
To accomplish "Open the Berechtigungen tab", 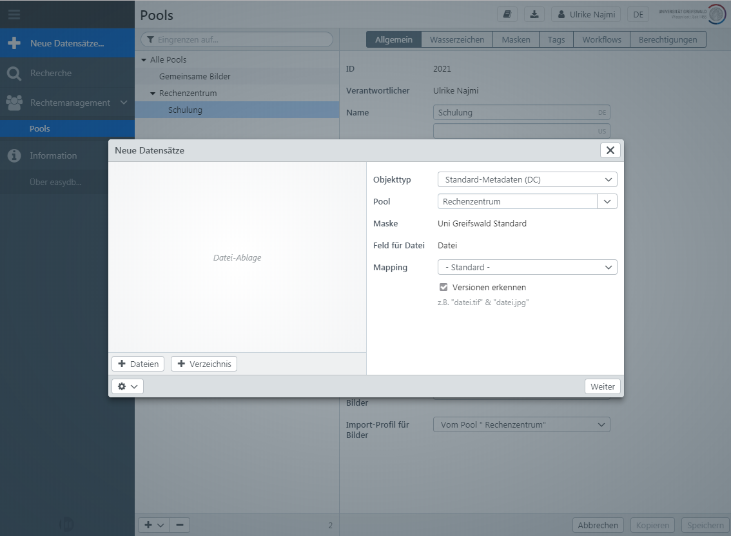I will coord(668,40).
